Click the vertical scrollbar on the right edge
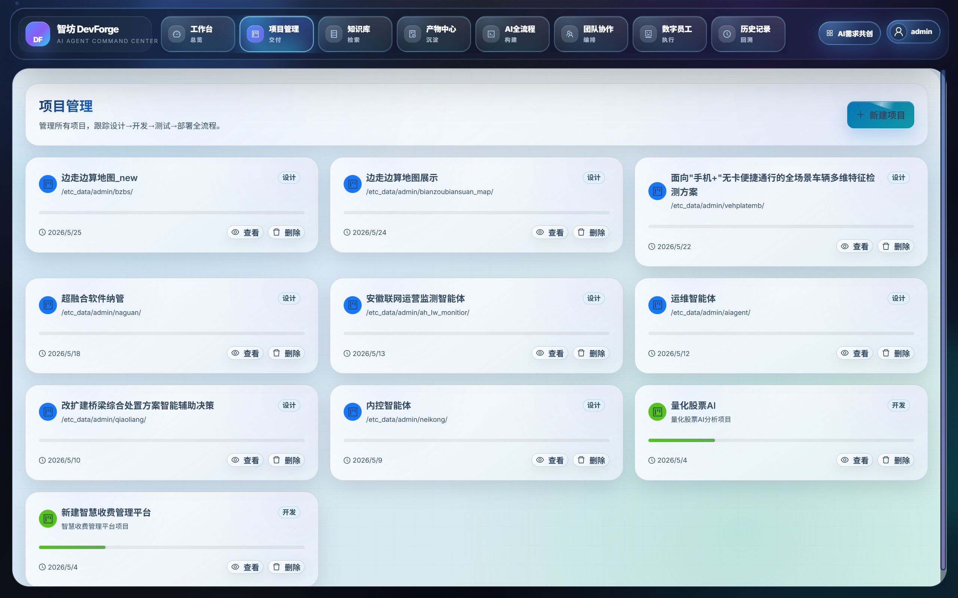 pos(943,319)
